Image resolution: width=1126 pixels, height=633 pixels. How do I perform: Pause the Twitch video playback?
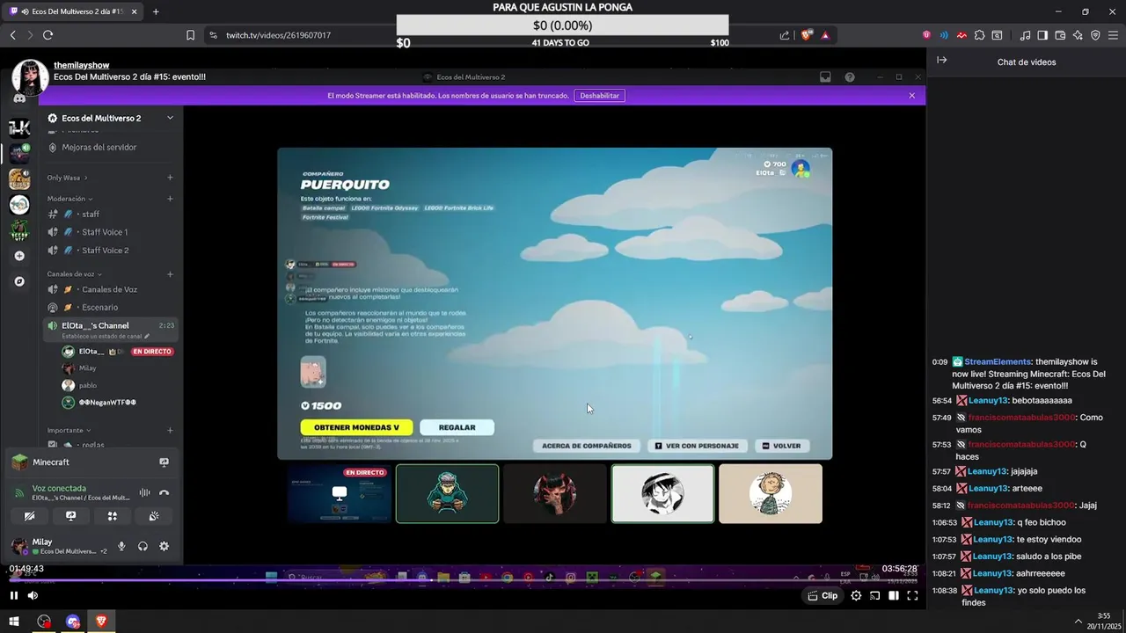[14, 595]
